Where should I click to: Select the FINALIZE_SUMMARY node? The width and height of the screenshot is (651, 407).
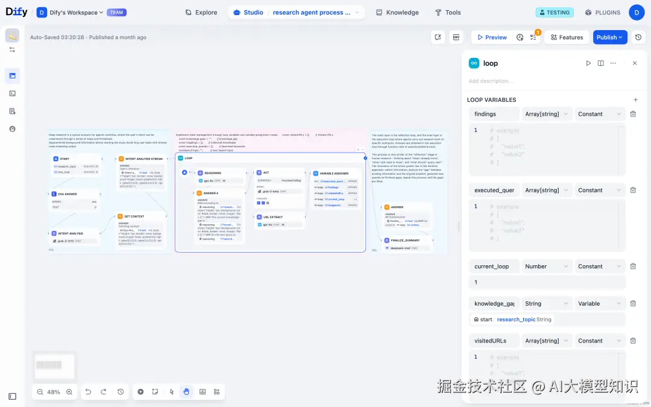tap(407, 244)
